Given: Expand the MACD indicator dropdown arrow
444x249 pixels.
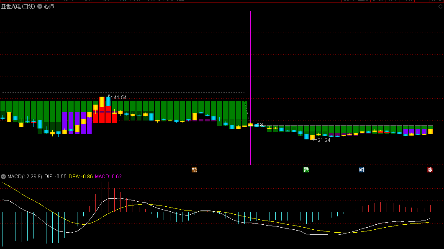Looking at the screenshot, I should pyautogui.click(x=3, y=177).
